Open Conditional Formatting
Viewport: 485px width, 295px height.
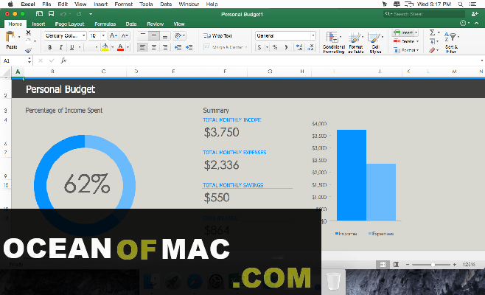(333, 43)
